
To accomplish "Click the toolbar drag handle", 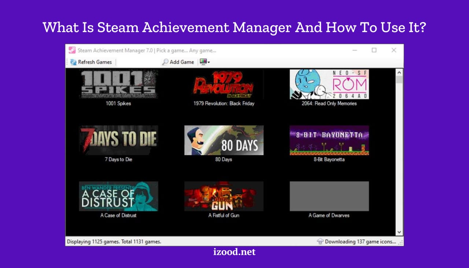I will 67,62.
